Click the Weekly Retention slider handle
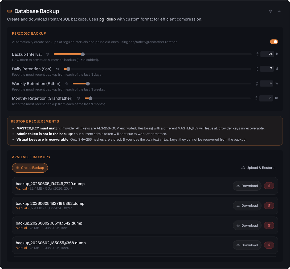Image resolution: width=290 pixels, height=269 pixels. [88, 84]
